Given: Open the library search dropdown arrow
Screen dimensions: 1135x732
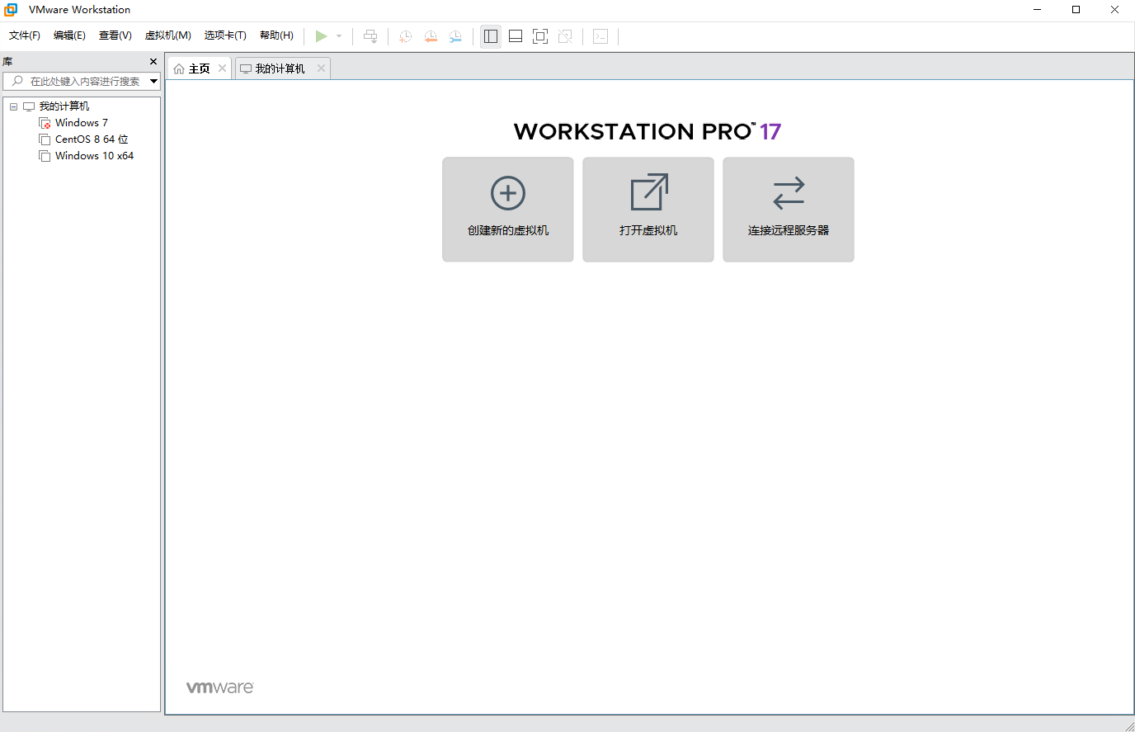Looking at the screenshot, I should click(153, 81).
